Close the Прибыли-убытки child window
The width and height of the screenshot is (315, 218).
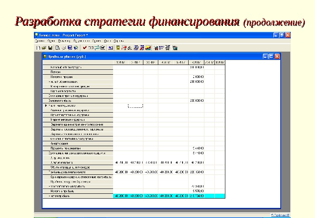(277, 57)
